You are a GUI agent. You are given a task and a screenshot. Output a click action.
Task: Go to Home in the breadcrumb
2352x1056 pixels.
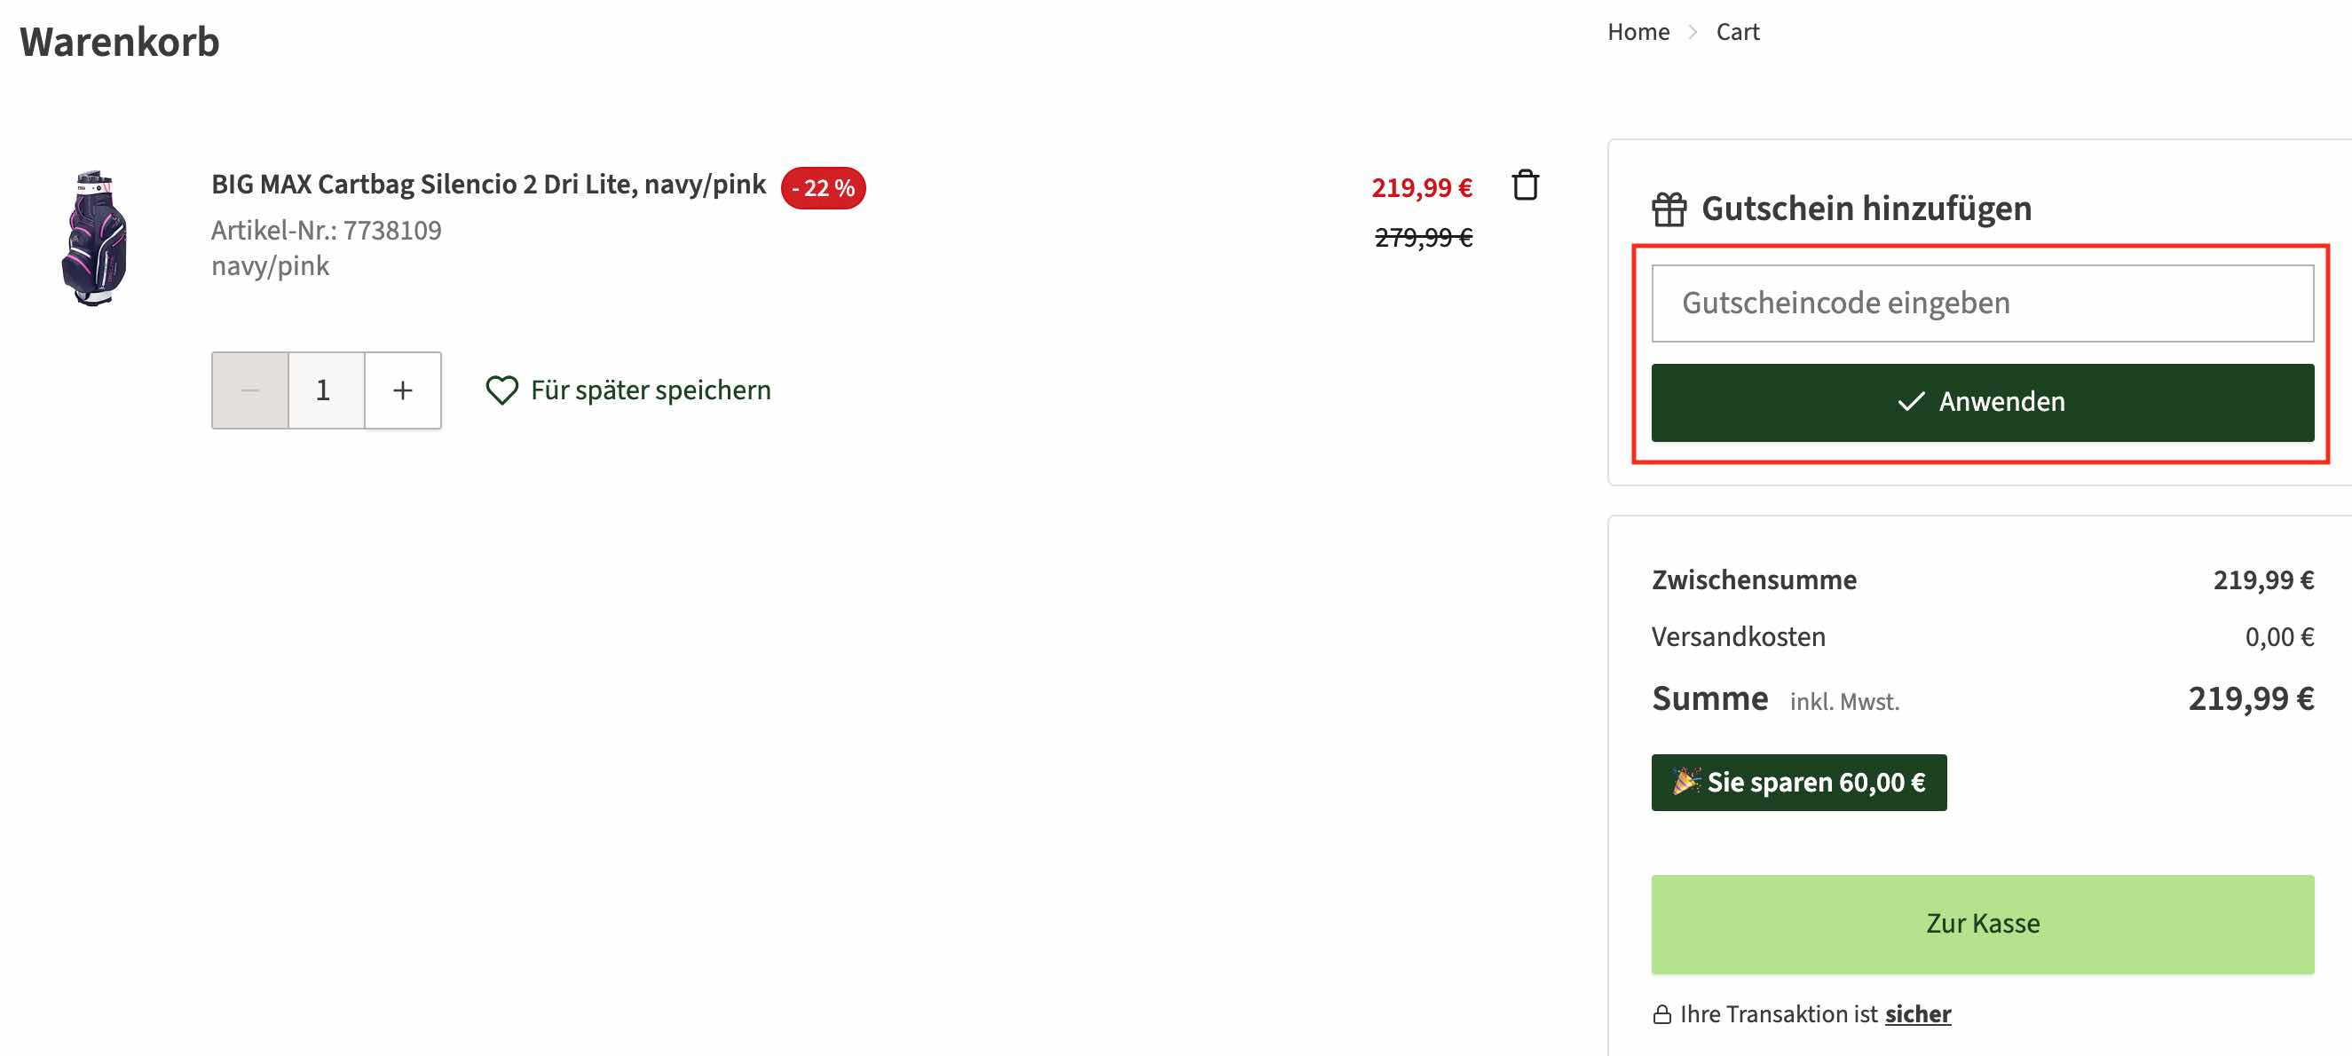[1638, 32]
